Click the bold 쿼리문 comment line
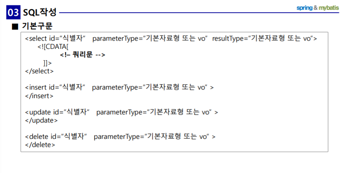This screenshot has width=343, height=173. point(83,55)
